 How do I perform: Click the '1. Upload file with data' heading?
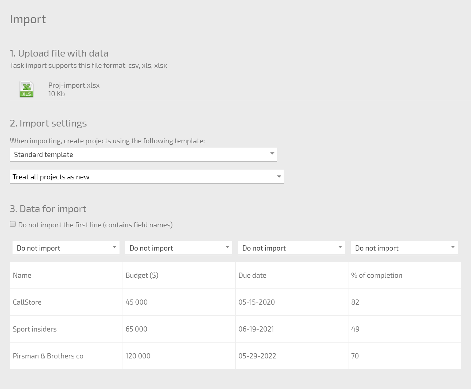click(59, 53)
